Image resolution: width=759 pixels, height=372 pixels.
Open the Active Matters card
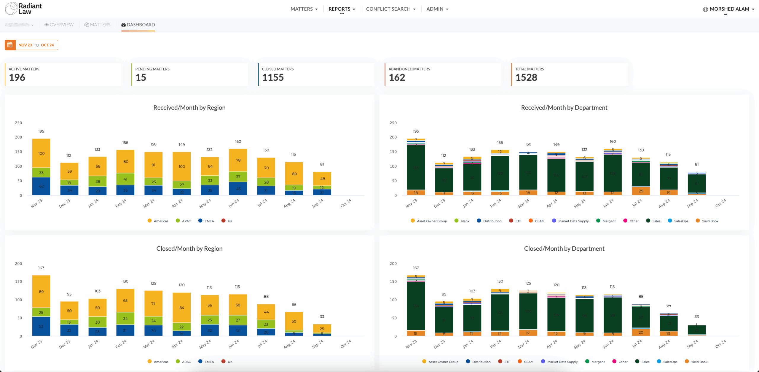coord(63,74)
